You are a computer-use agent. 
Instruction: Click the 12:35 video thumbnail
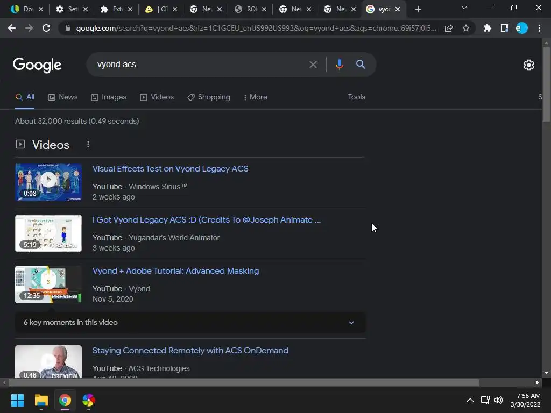pos(48,284)
